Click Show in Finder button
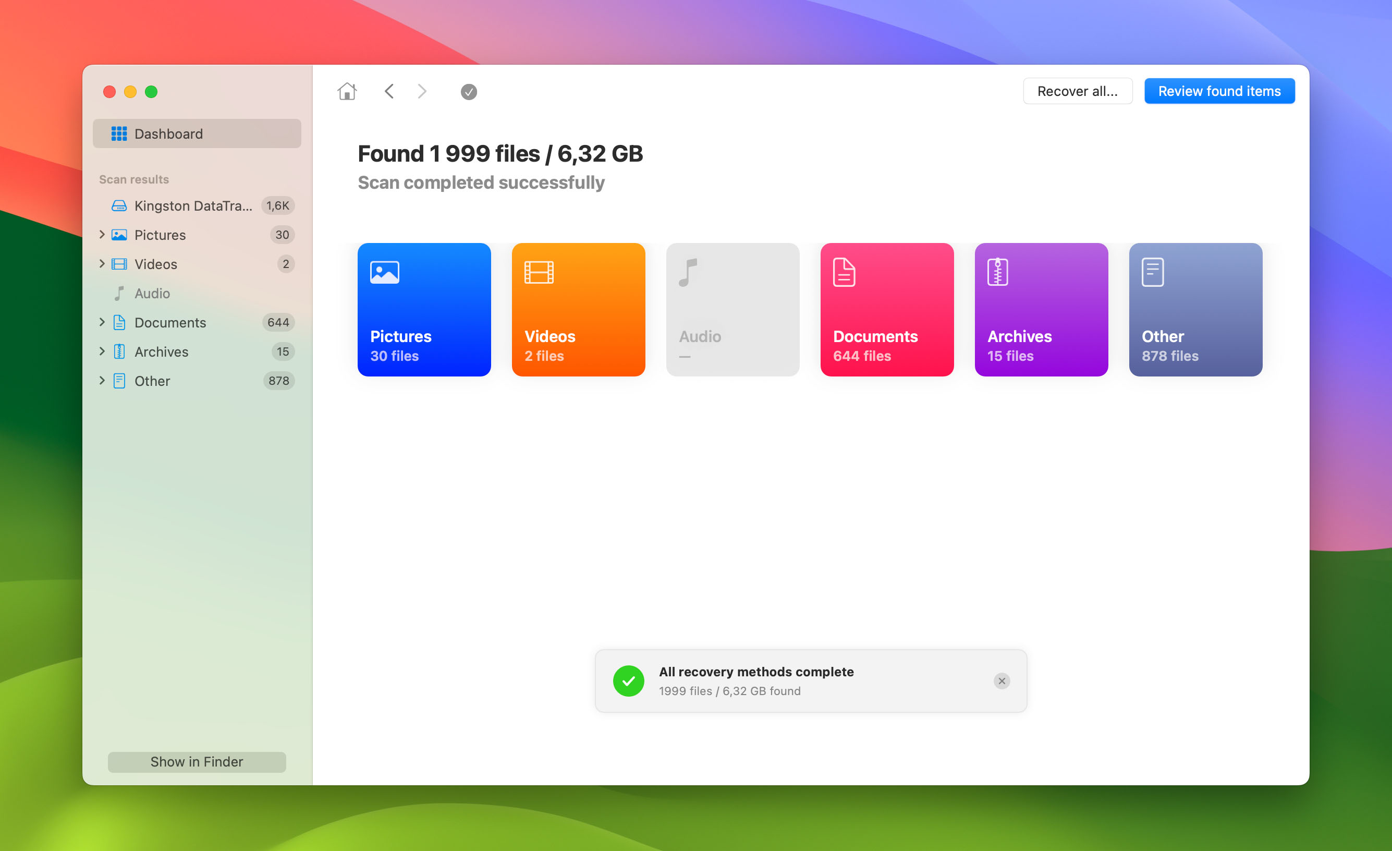This screenshot has width=1392, height=851. [x=197, y=762]
